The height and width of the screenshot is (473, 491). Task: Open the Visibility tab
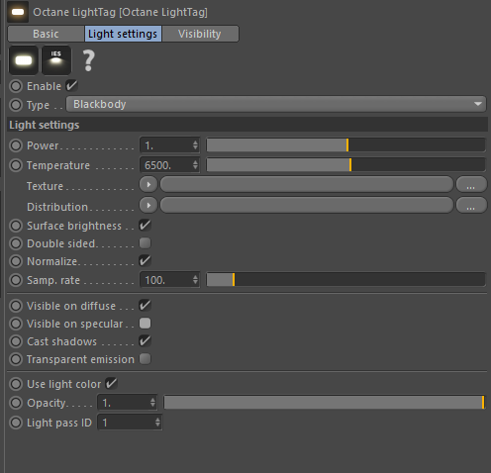(200, 34)
